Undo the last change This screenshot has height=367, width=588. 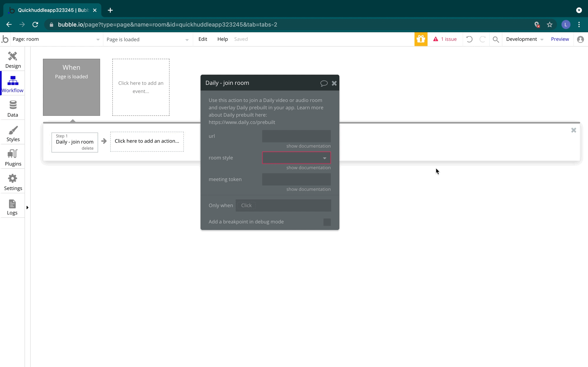pos(469,39)
